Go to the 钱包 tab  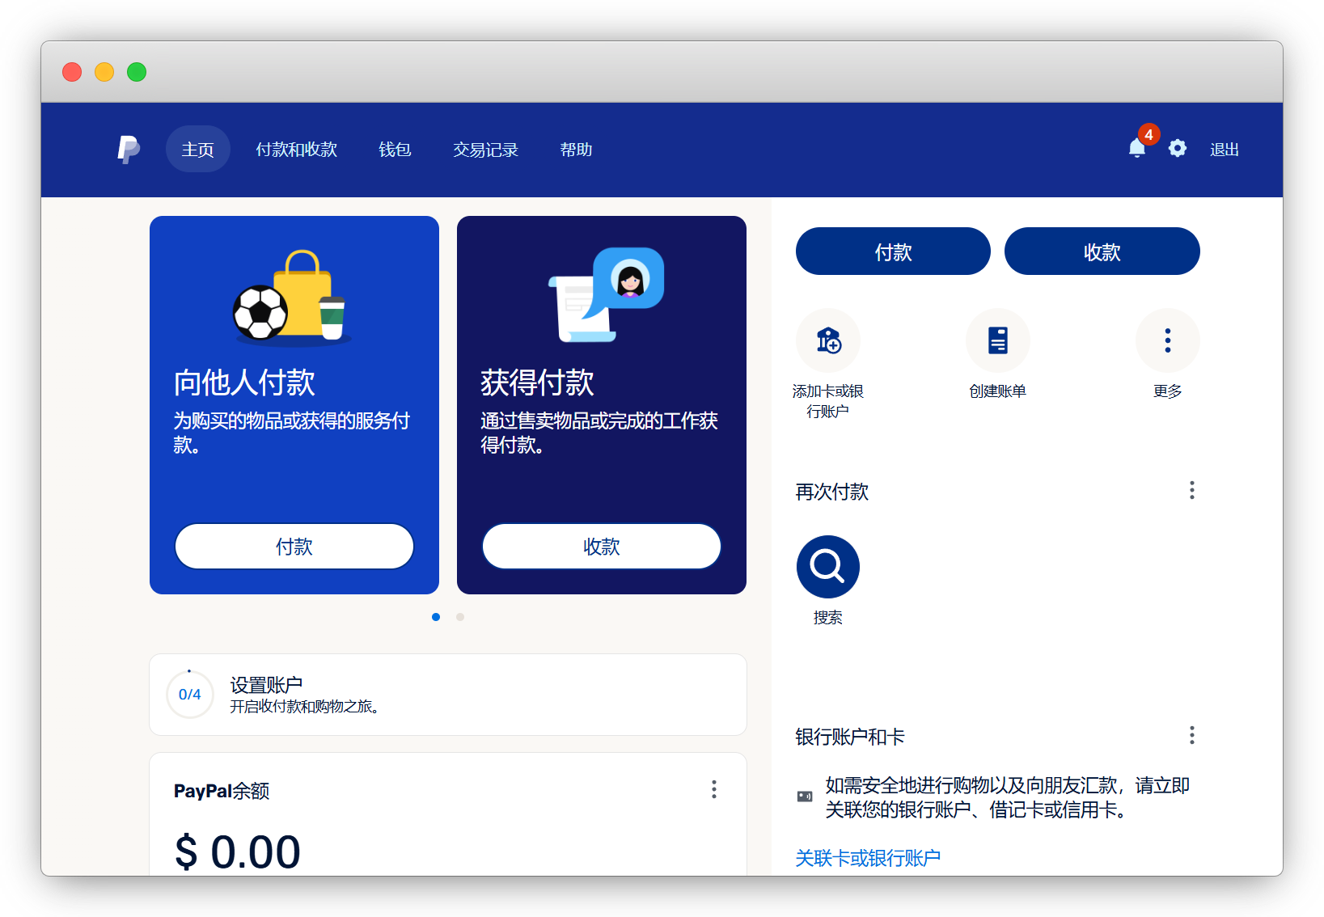click(x=395, y=150)
